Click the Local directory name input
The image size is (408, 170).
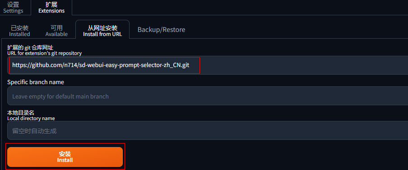(208, 130)
